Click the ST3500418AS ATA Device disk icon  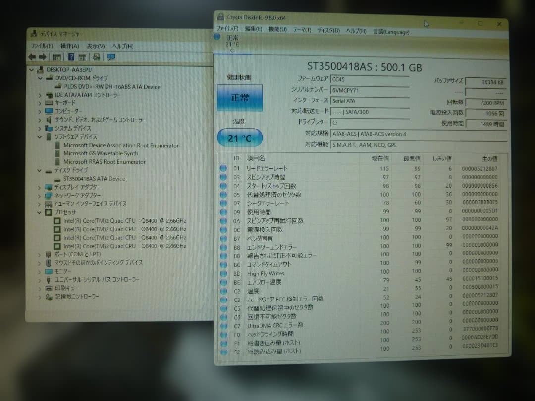pos(57,179)
